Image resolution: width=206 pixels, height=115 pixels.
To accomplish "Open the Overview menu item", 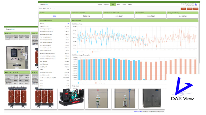I will [x=100, y=5].
